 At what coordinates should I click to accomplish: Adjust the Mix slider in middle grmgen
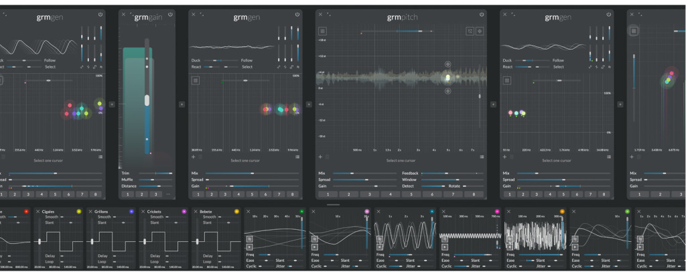pos(253,174)
